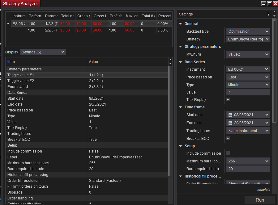This screenshot has width=278, height=205.
Task: Toggle the Tick Replay checkbox
Action: click(x=228, y=100)
